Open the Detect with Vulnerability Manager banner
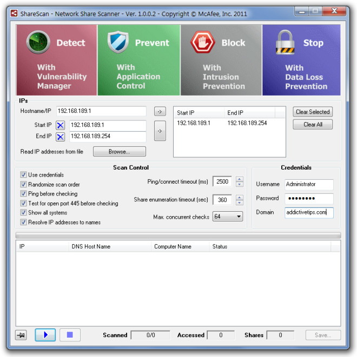The width and height of the screenshot is (357, 357). [x=57, y=60]
